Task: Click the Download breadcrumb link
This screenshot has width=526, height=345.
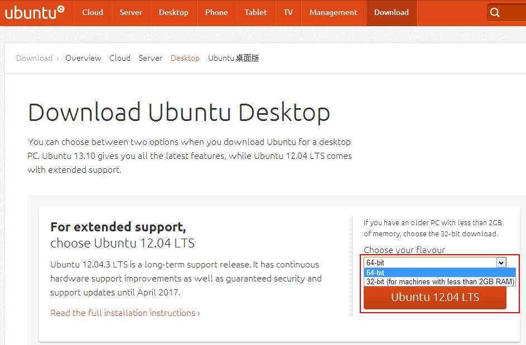Action: pyautogui.click(x=34, y=58)
